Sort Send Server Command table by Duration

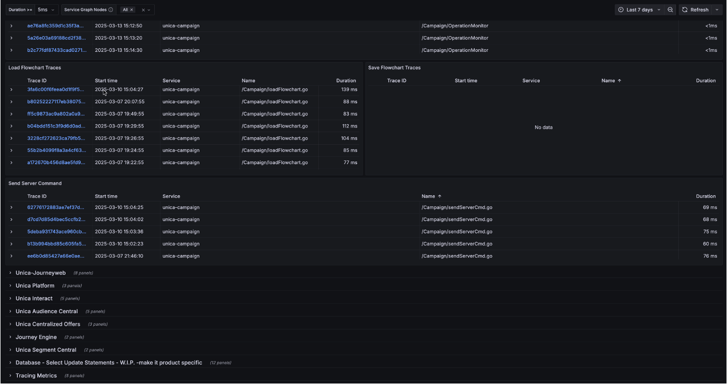[706, 196]
